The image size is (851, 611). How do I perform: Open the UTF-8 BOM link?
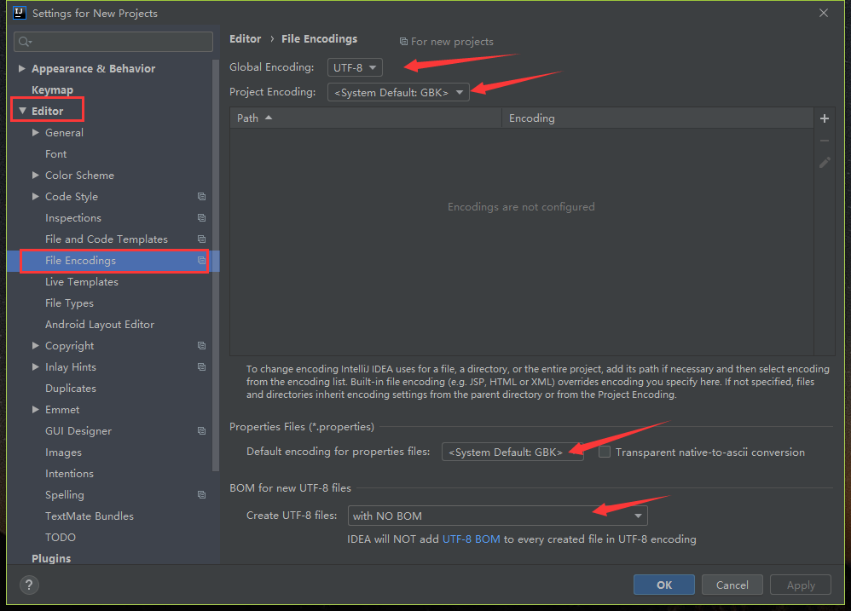point(471,539)
